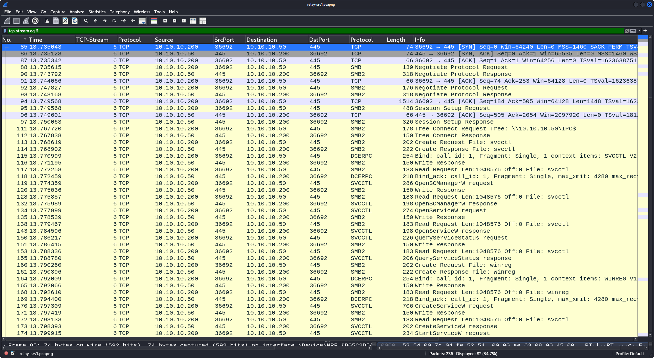Open display filter history dropdown
The height and width of the screenshot is (358, 654).
[x=640, y=31]
